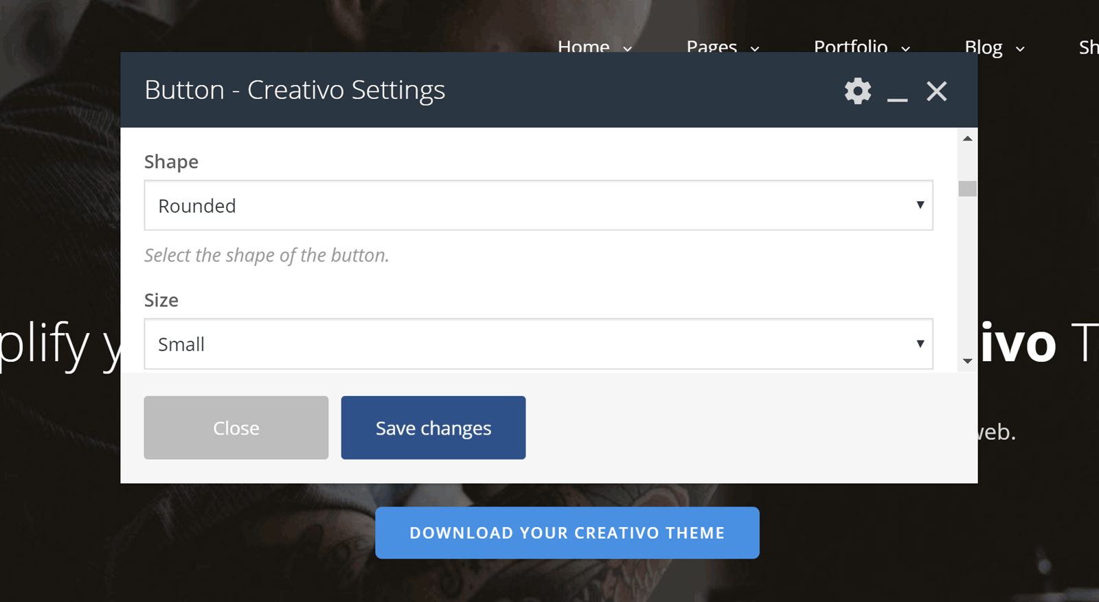Click the 'Select the shape of the button.' hint
This screenshot has height=602, width=1099.
[267, 255]
